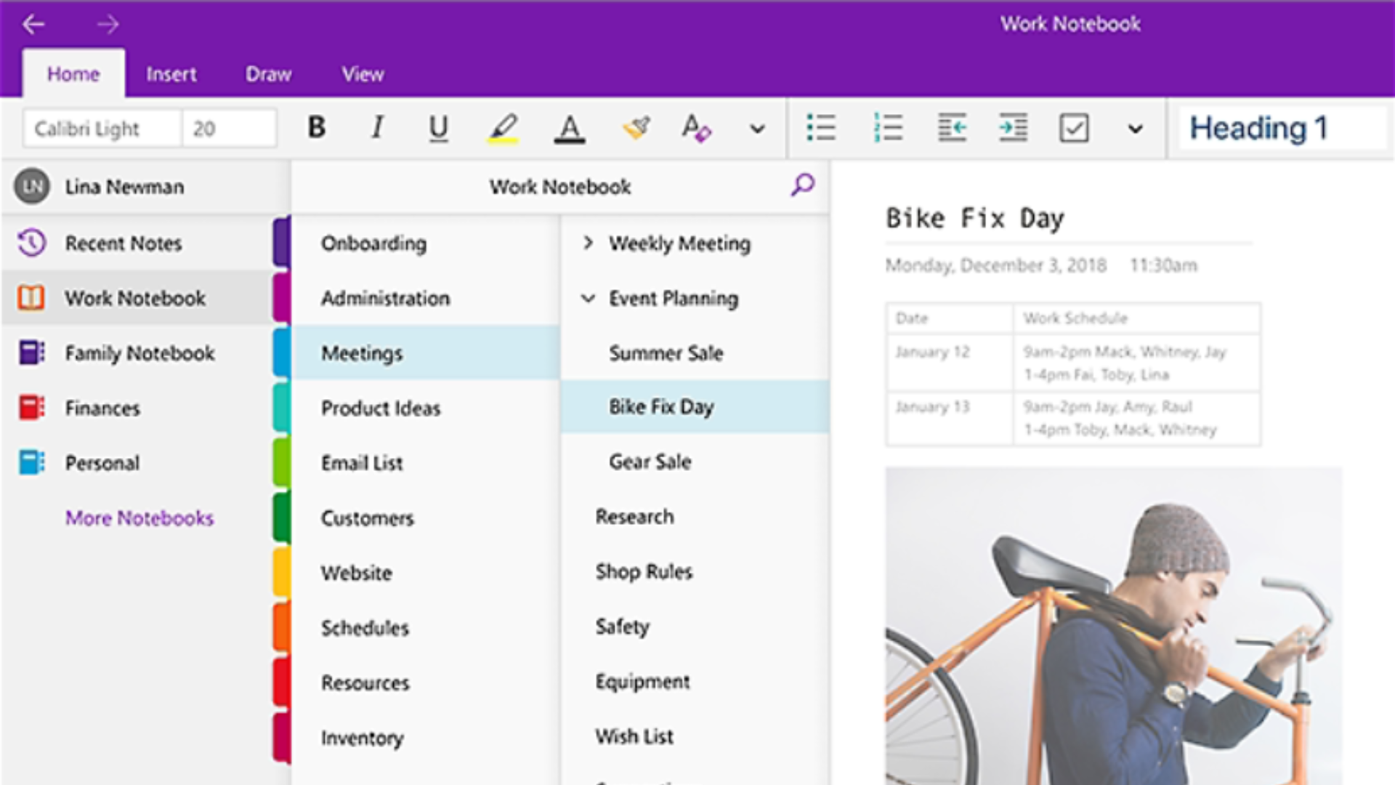
Task: Click the Draw tab in ribbon
Action: click(x=268, y=75)
